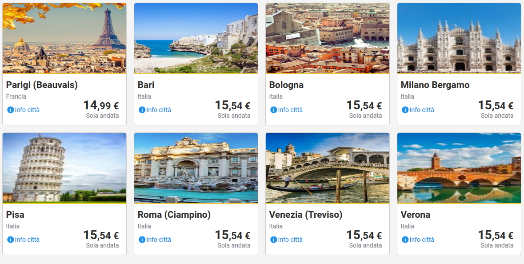Open the Trevi Fountain photo for Roma
Screen dimensions: 524x264
point(196,168)
